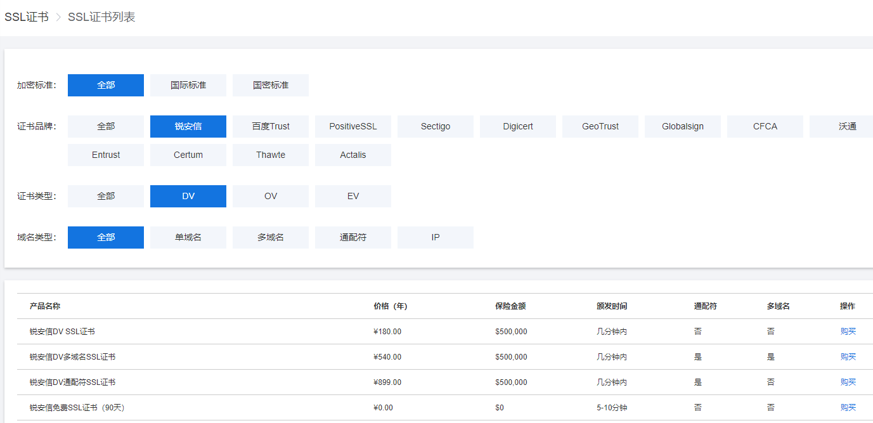Viewport: 873px width, 423px height.
Task: Click the 证书品牌 filter label
Action: point(36,126)
